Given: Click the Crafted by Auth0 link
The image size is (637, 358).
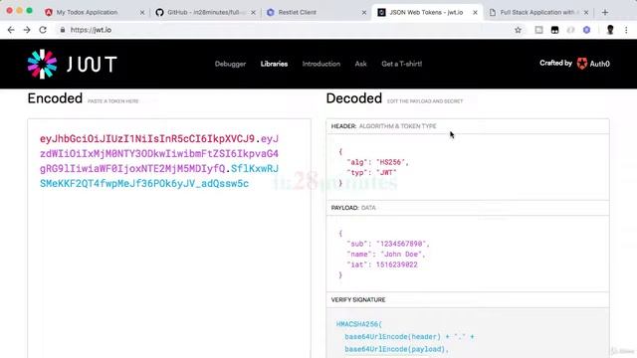Looking at the screenshot, I should 574,64.
